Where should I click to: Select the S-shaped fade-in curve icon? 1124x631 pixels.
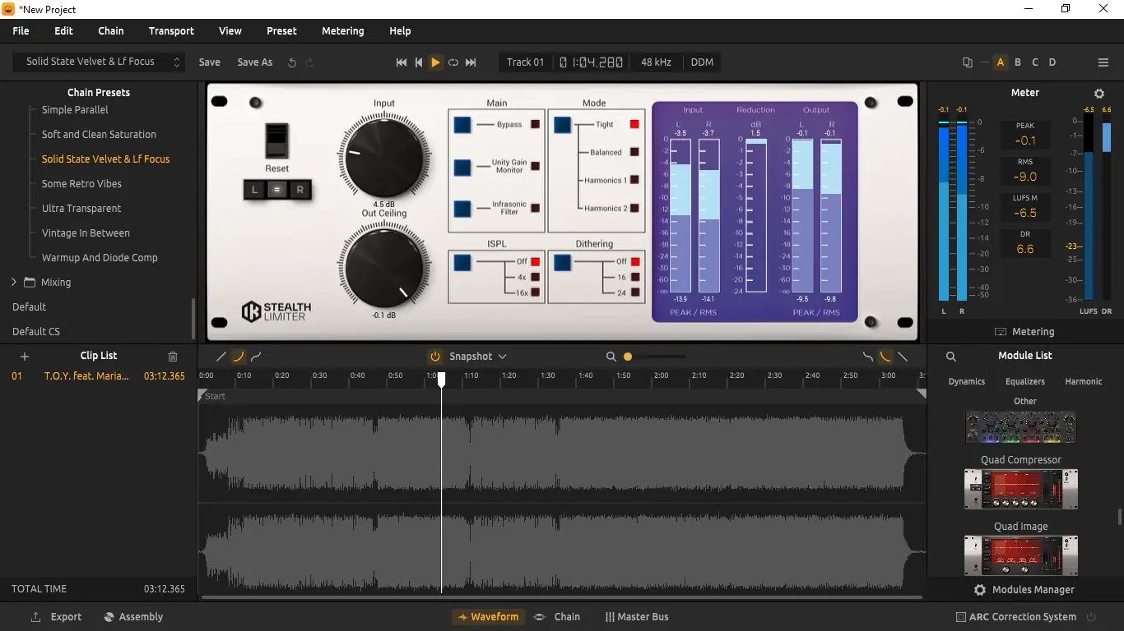point(256,357)
